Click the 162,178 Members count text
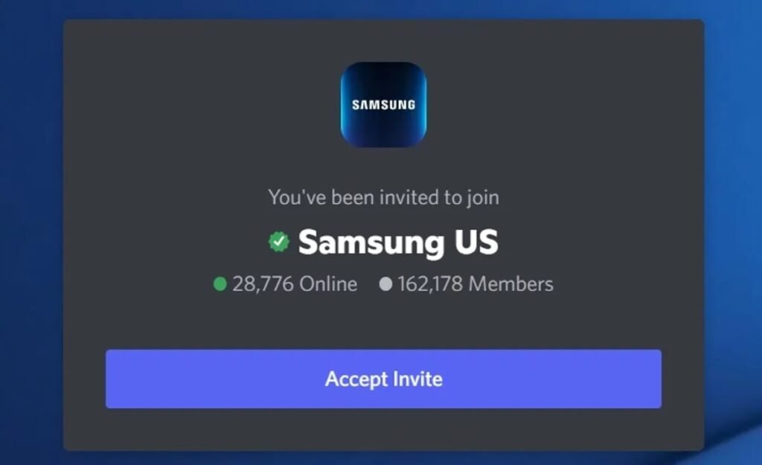The width and height of the screenshot is (762, 465). point(476,283)
